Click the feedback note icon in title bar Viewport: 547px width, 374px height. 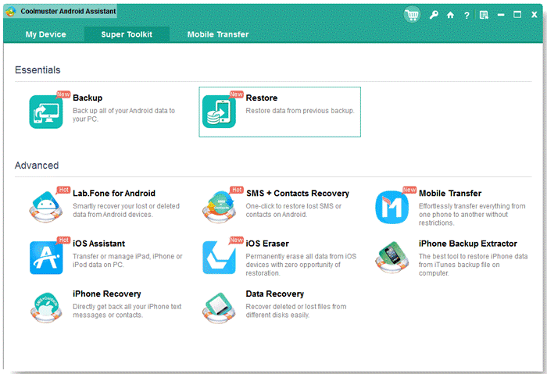point(484,15)
